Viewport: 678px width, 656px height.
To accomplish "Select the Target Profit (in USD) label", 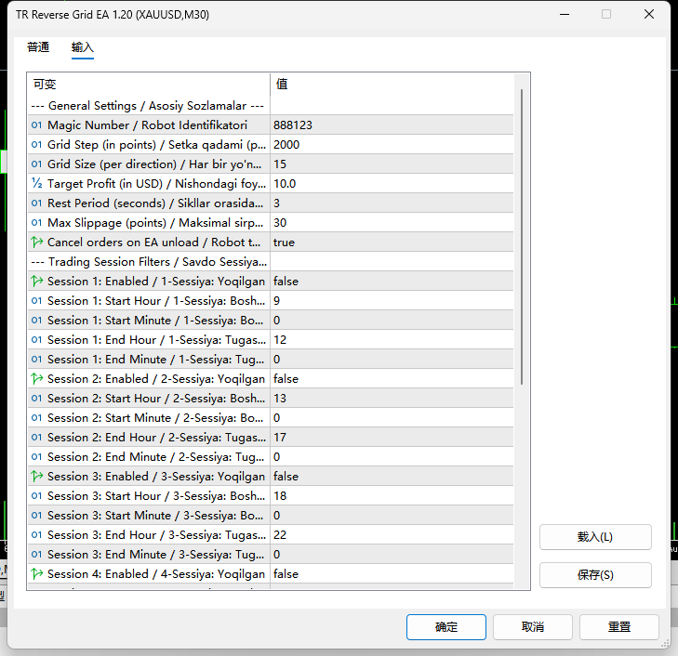I will coord(156,184).
